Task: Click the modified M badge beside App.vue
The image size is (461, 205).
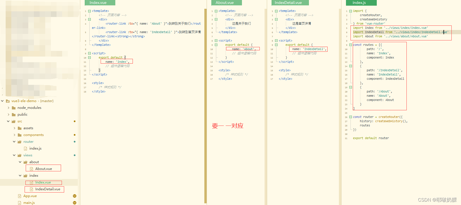Action: [75, 196]
